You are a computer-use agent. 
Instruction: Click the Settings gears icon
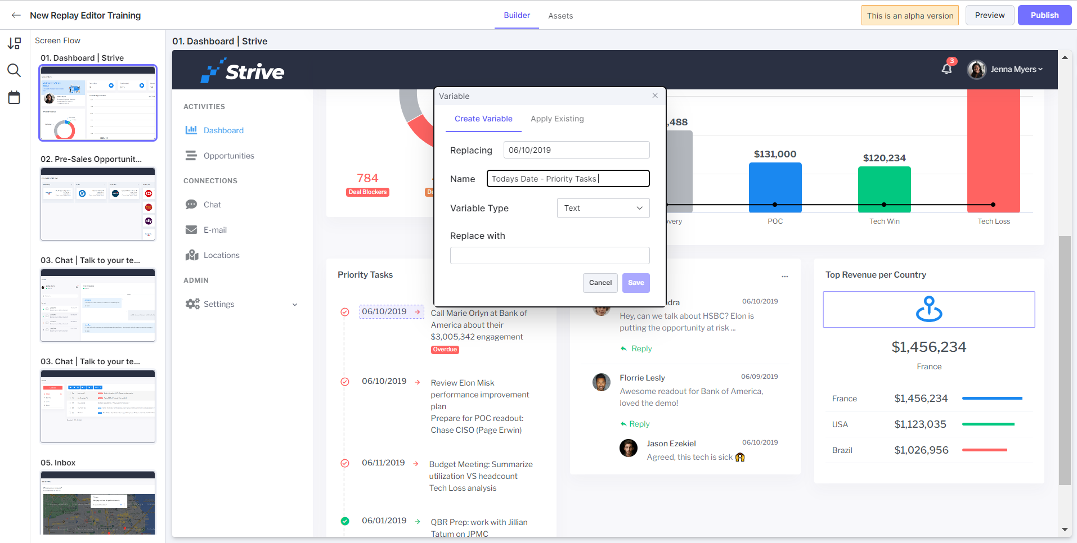(192, 304)
